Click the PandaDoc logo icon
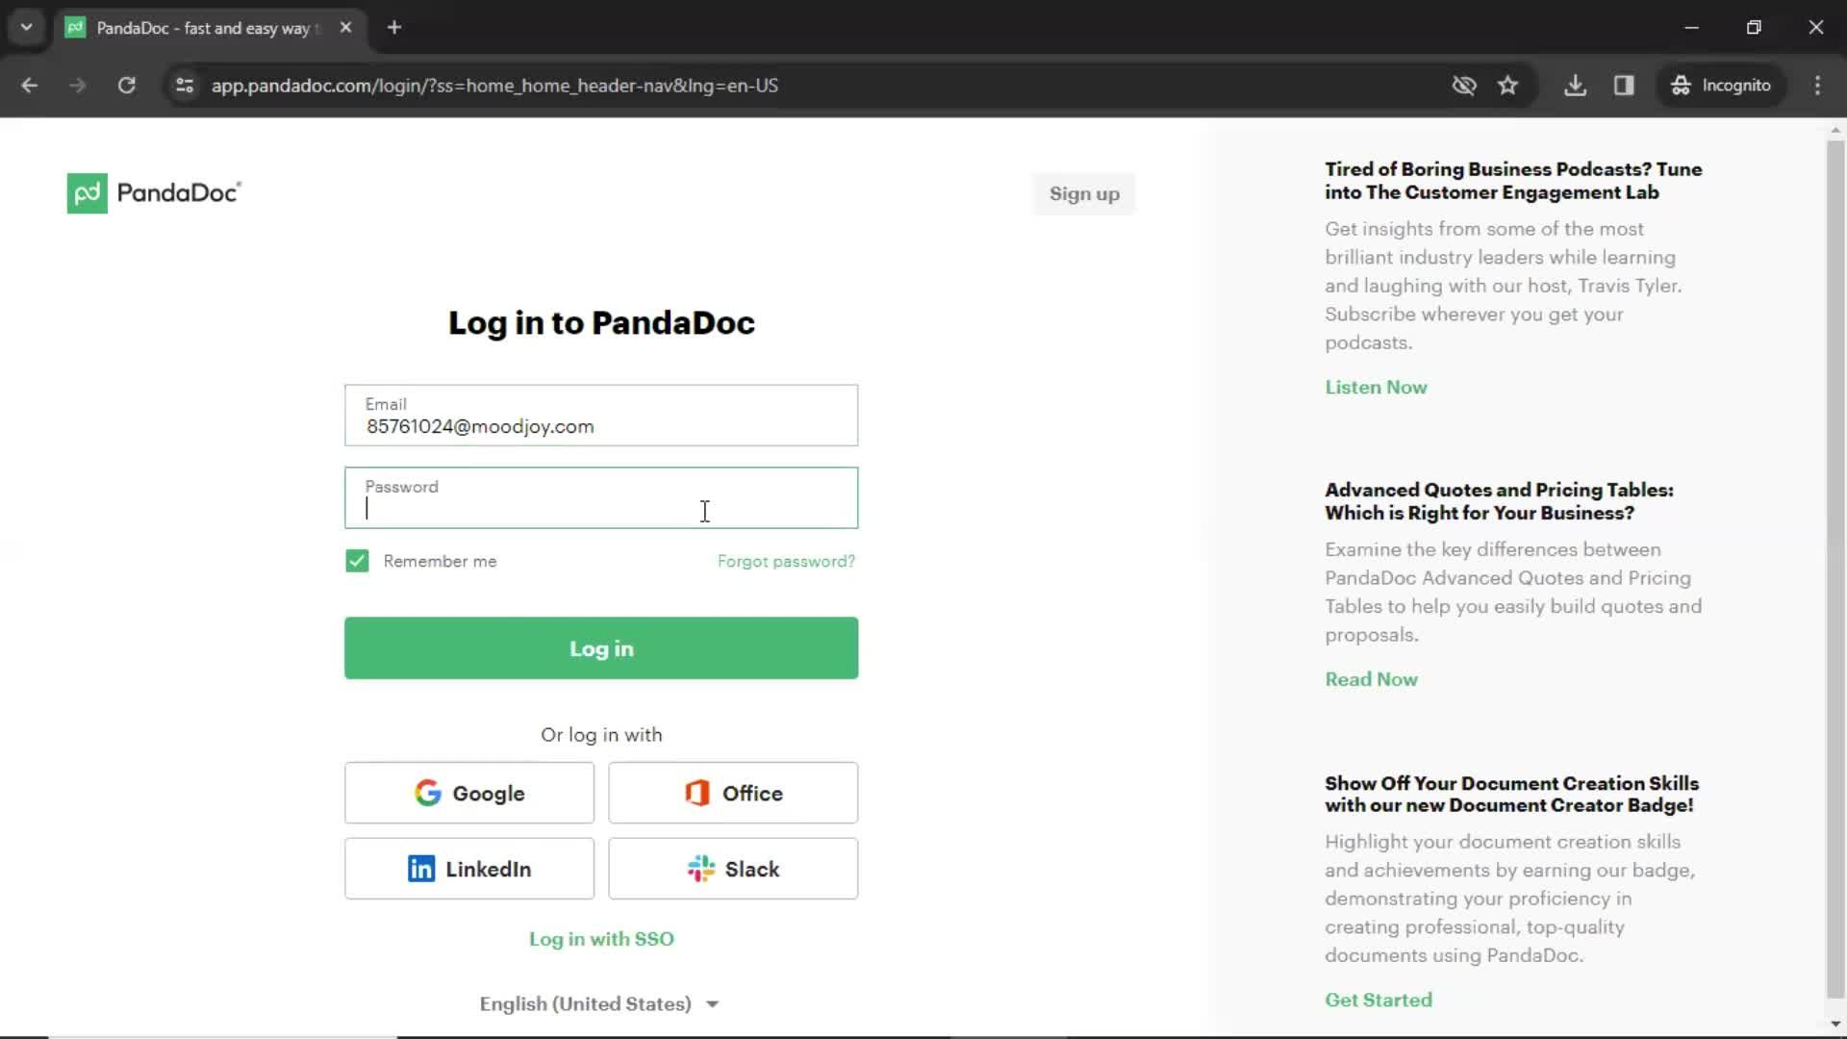Image resolution: width=1847 pixels, height=1039 pixels. point(85,192)
